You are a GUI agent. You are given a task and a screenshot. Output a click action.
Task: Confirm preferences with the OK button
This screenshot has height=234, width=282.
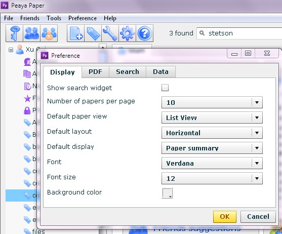pos(225,217)
